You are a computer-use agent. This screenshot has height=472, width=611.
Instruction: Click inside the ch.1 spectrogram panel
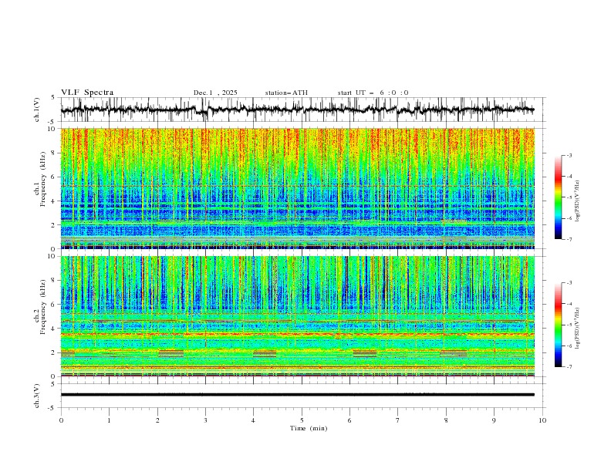(297, 188)
